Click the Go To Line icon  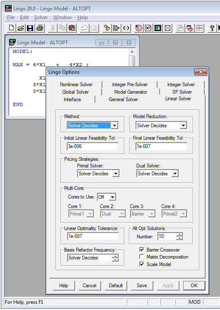tap(116, 28)
